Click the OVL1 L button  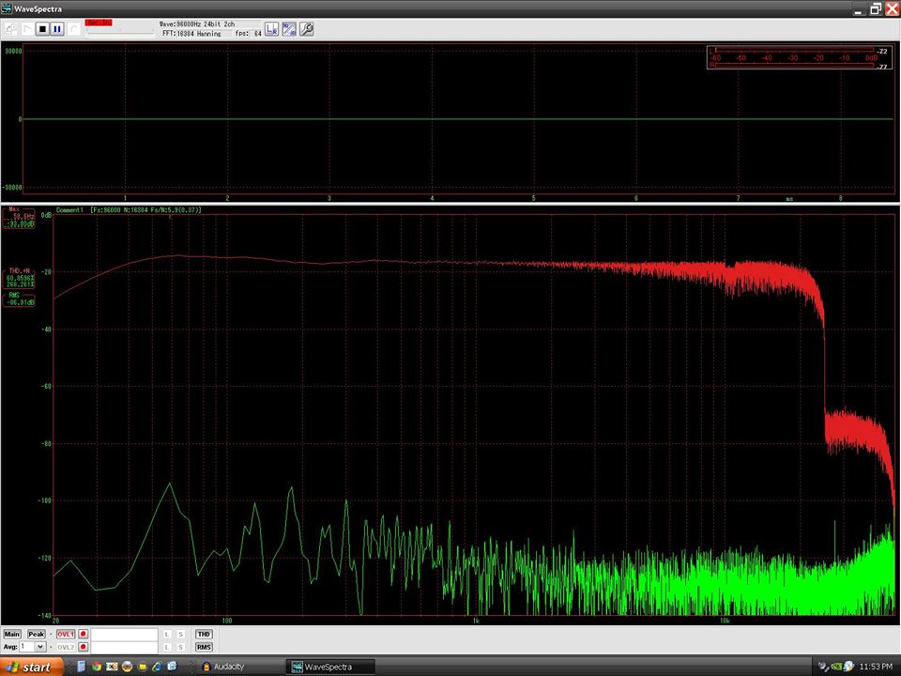tap(167, 634)
